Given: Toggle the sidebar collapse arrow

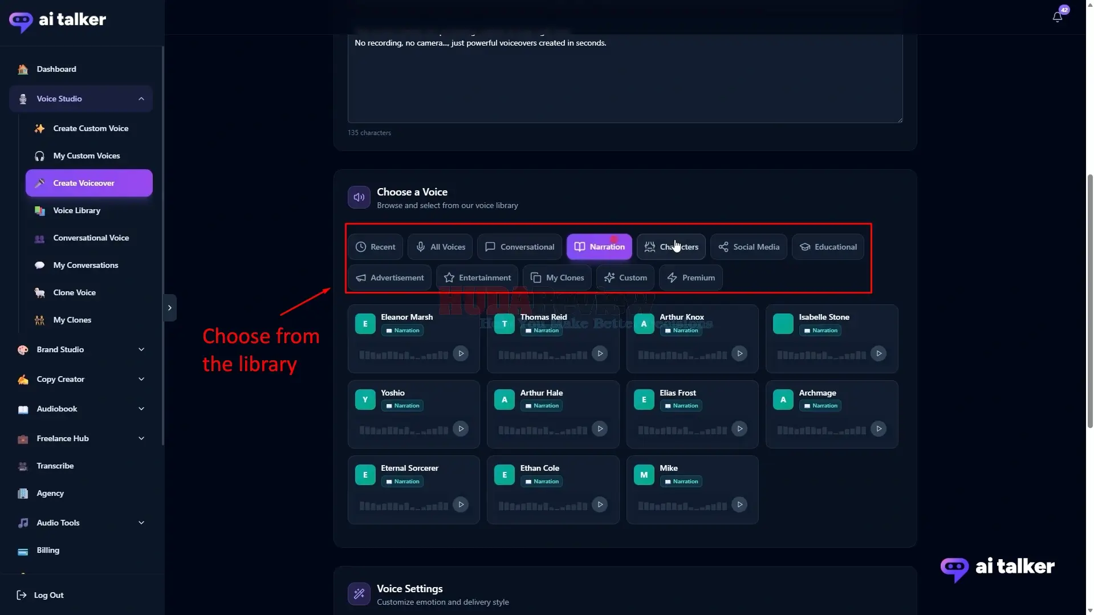Looking at the screenshot, I should 169,308.
